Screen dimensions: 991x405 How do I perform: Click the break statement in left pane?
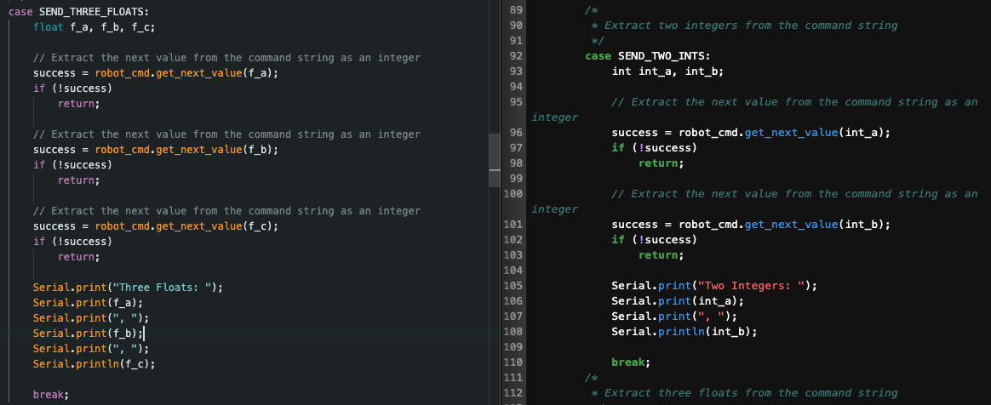click(50, 395)
